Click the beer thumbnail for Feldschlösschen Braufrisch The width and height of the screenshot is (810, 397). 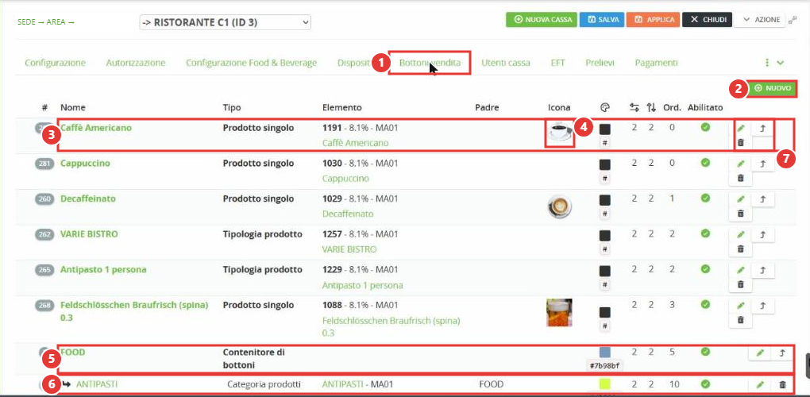(560, 312)
